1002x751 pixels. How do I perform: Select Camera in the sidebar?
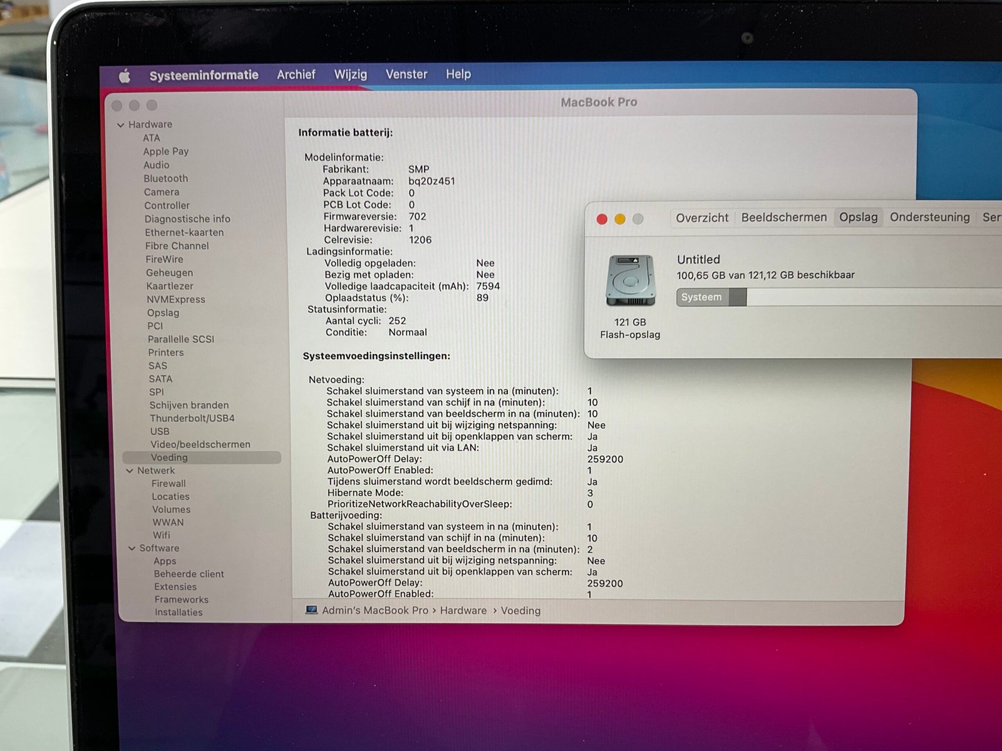tap(162, 192)
